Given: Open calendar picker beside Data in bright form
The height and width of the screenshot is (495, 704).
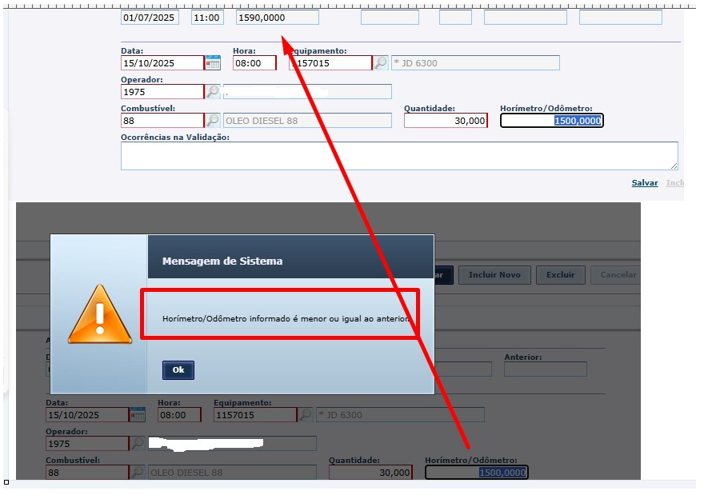Looking at the screenshot, I should 213,63.
